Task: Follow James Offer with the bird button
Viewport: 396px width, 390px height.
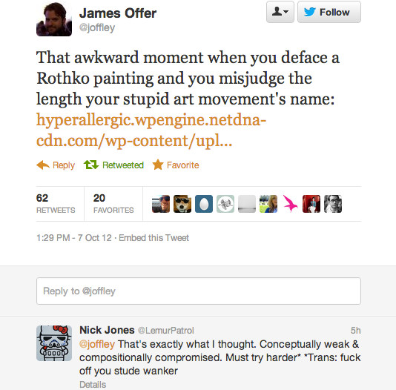Action: click(x=329, y=12)
